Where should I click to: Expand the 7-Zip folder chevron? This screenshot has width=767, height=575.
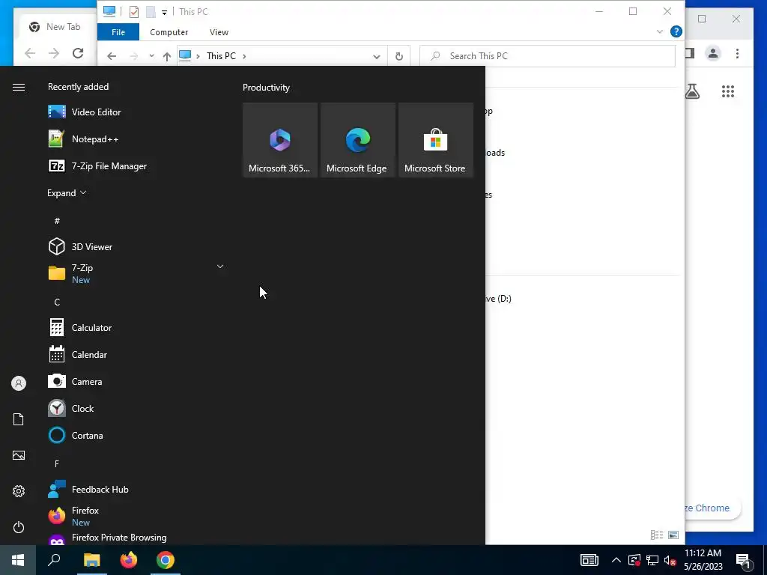[x=220, y=267]
